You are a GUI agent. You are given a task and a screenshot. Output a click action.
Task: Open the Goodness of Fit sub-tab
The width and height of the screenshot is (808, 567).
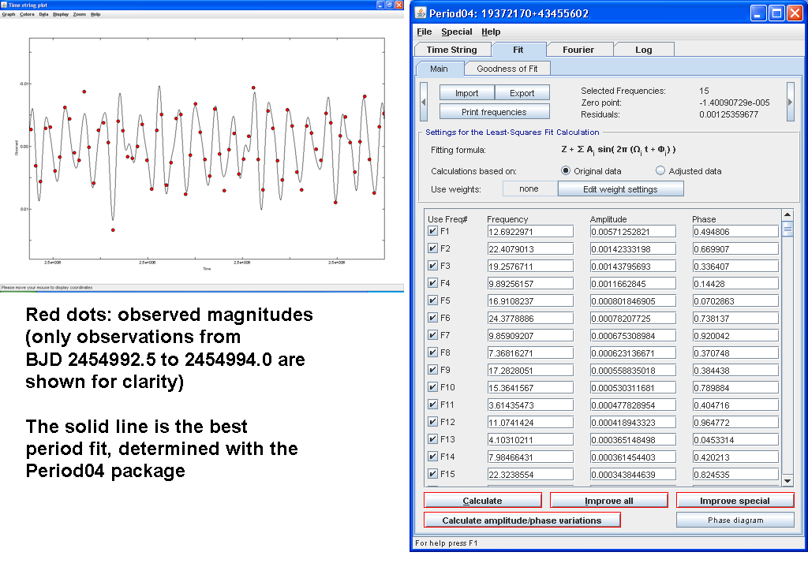507,69
